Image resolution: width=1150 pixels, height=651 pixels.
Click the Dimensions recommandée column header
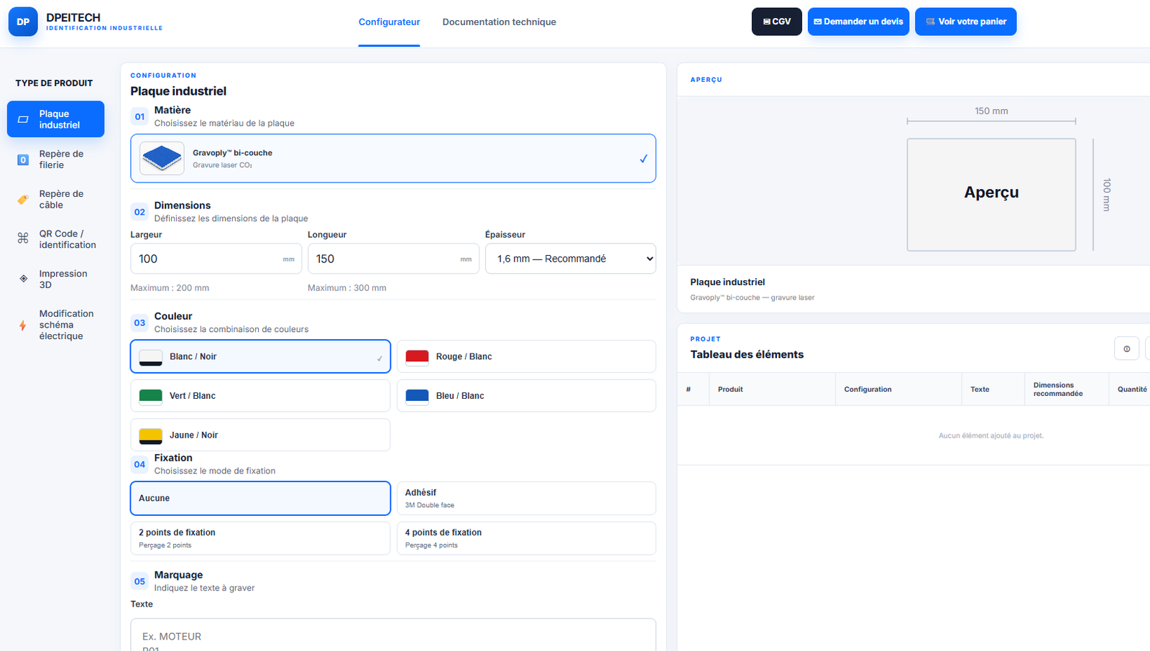(x=1058, y=389)
